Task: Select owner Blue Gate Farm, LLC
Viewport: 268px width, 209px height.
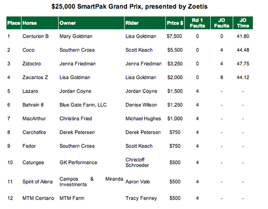Action: coord(83,105)
